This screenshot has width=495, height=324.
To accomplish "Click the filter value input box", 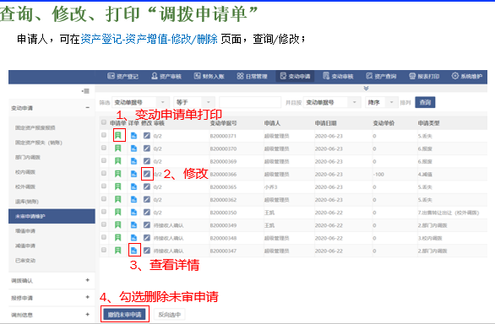I will 250,102.
